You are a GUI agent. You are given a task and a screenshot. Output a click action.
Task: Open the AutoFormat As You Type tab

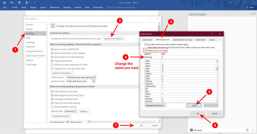(x=183, y=40)
